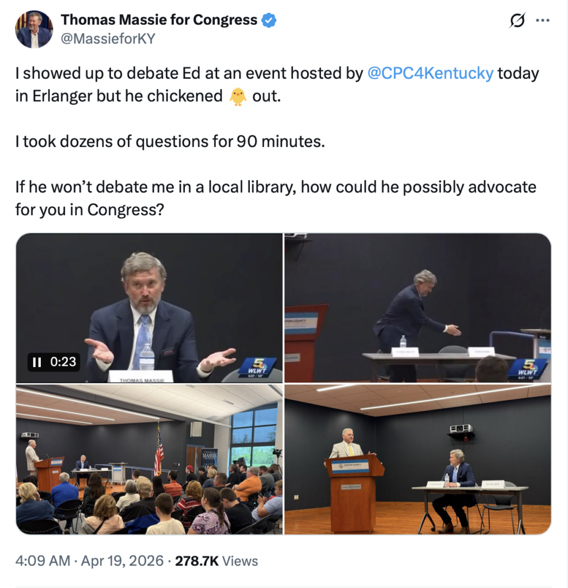Screen dimensions: 568x588
Task: Open the @MassieforKY handle
Action: click(108, 38)
